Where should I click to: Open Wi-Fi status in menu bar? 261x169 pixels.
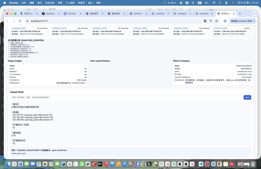(x=214, y=3)
